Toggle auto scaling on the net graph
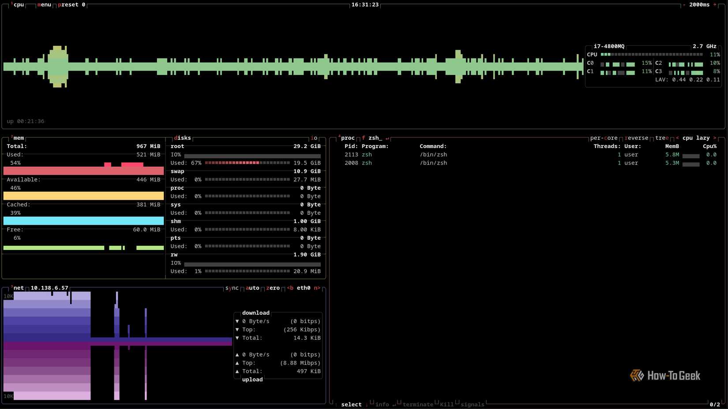 click(252, 288)
